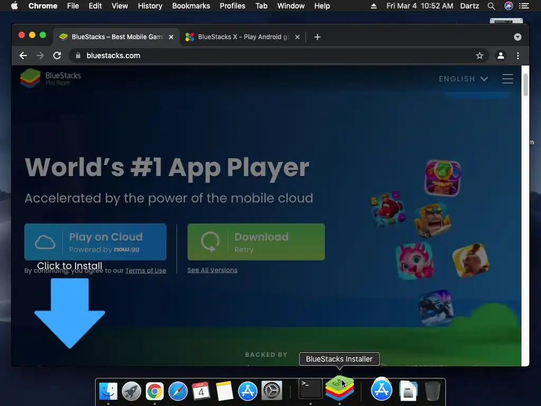This screenshot has height=406, width=541.
Task: Click the BlueStacks Installer Dock icon
Action: (340, 389)
